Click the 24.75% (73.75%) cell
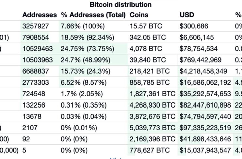The height and width of the screenshot is (159, 242). click(x=87, y=49)
